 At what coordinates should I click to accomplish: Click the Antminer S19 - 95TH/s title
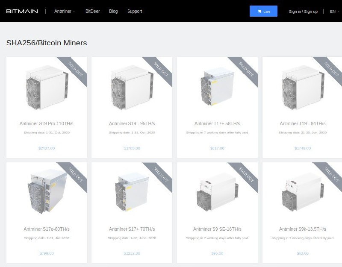(132, 123)
